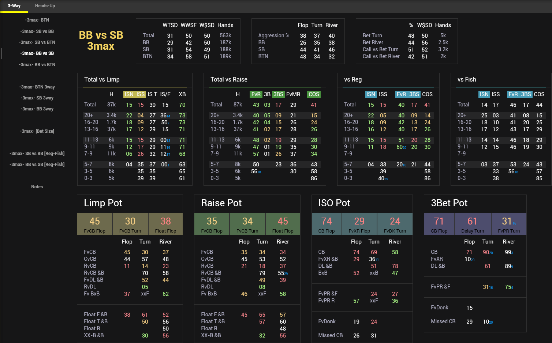Click the ISO Pot FvDK Turn tile
This screenshot has height=343, width=552.
pyautogui.click(x=395, y=224)
